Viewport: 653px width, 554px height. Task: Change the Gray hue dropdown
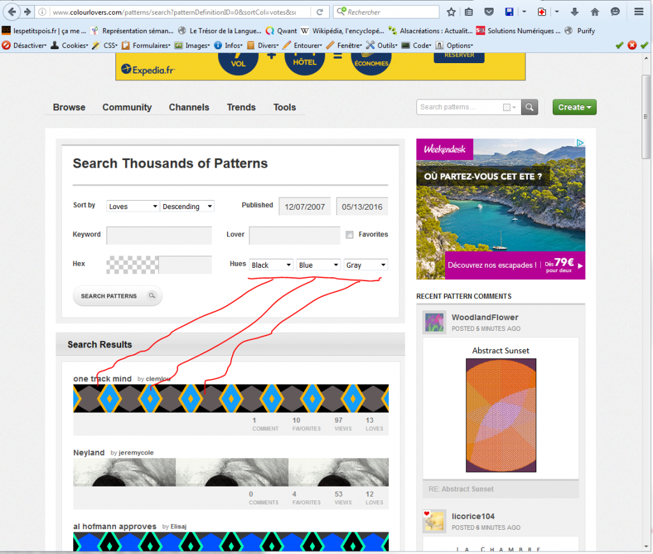point(365,265)
